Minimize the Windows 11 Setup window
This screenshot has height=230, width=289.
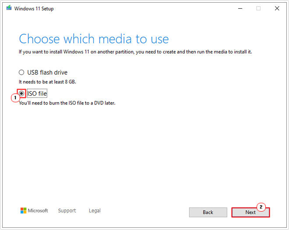[240, 8]
